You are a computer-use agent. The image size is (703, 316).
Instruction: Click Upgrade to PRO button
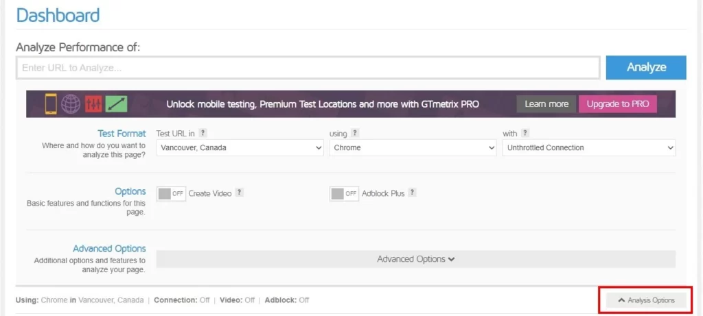[x=618, y=104]
